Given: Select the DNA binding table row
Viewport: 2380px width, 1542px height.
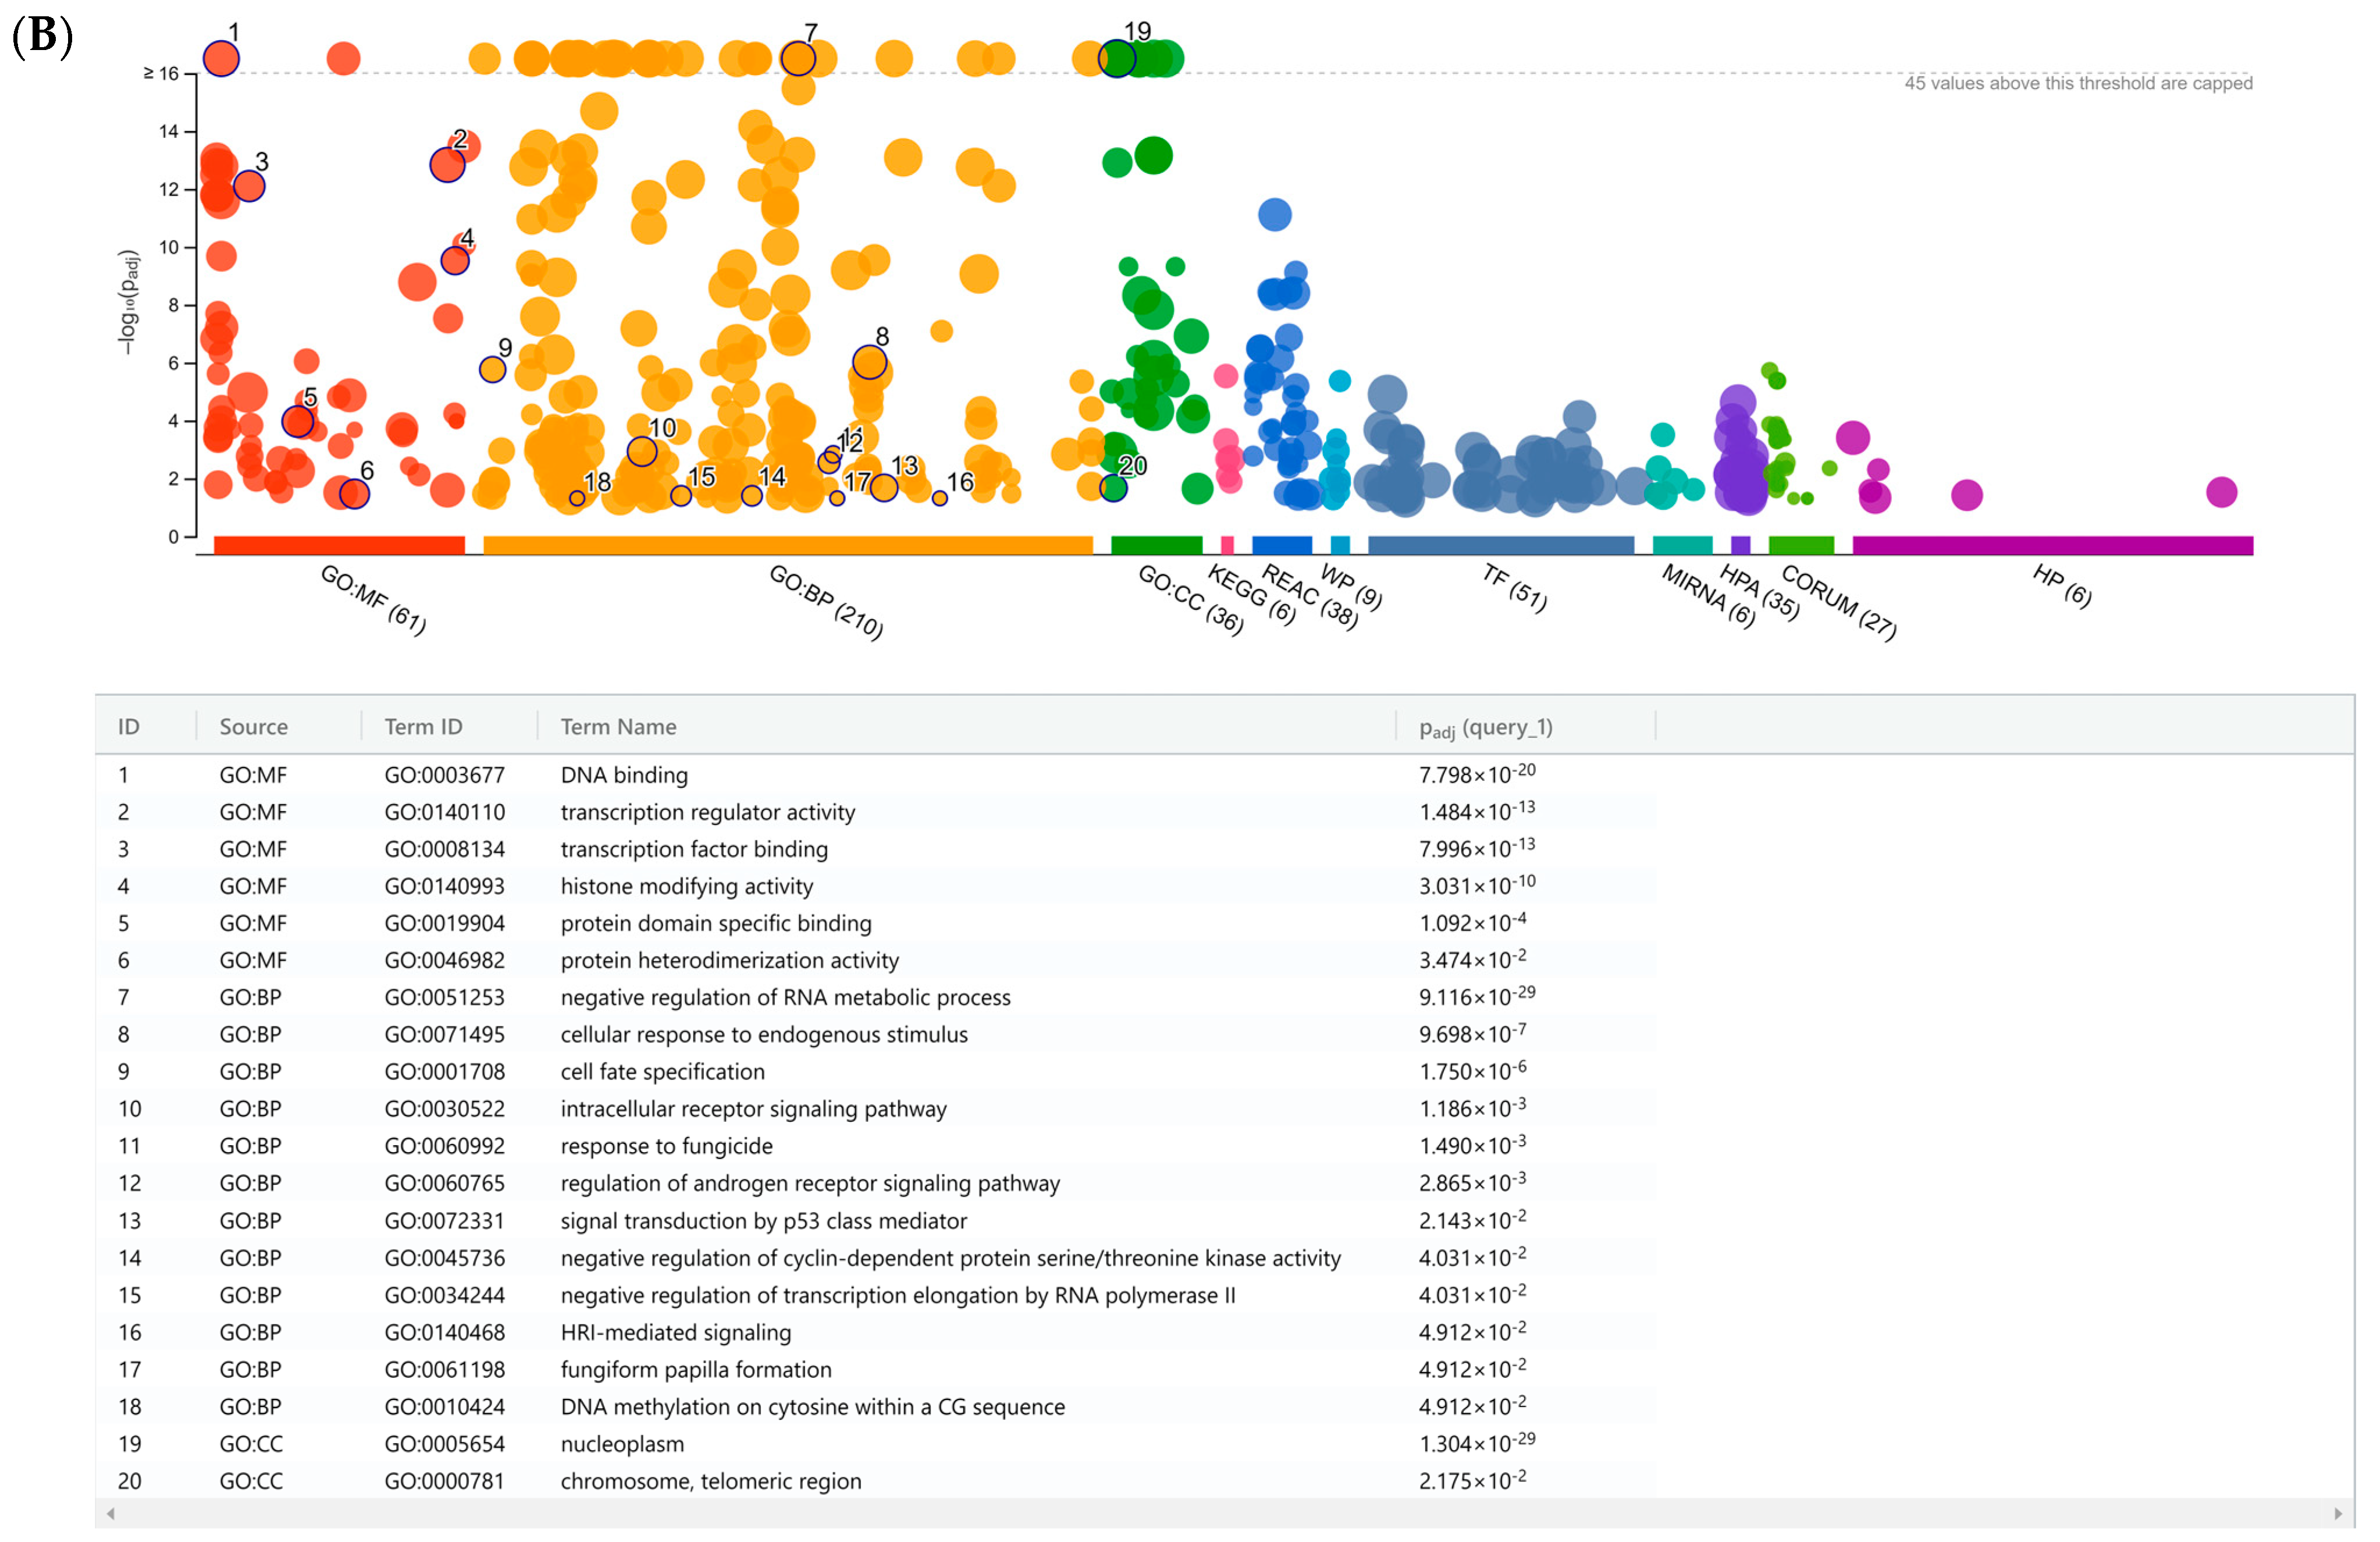Looking at the screenshot, I should (x=624, y=775).
